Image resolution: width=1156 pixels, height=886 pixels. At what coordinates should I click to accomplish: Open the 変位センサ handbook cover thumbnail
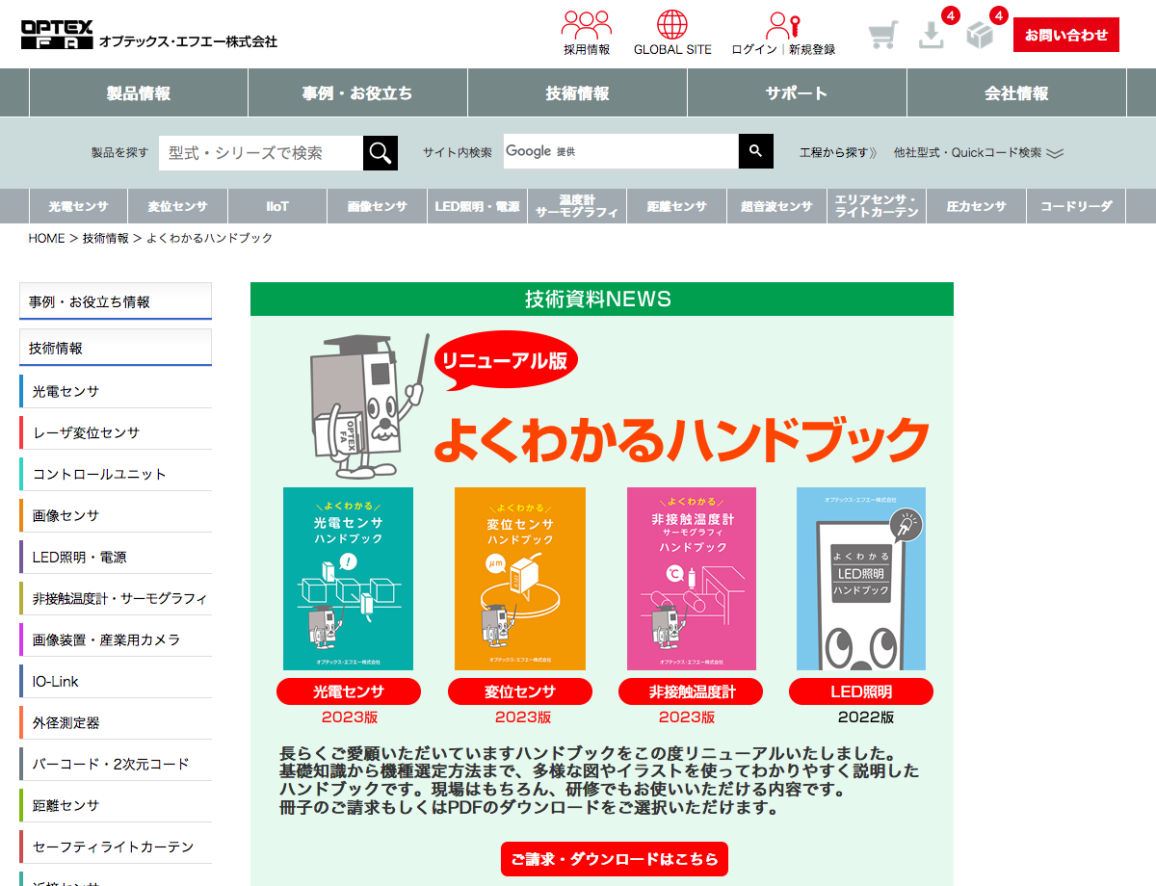519,578
